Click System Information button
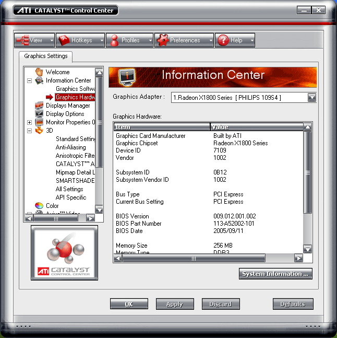Viewport: 337px width, 338px height. click(275, 274)
